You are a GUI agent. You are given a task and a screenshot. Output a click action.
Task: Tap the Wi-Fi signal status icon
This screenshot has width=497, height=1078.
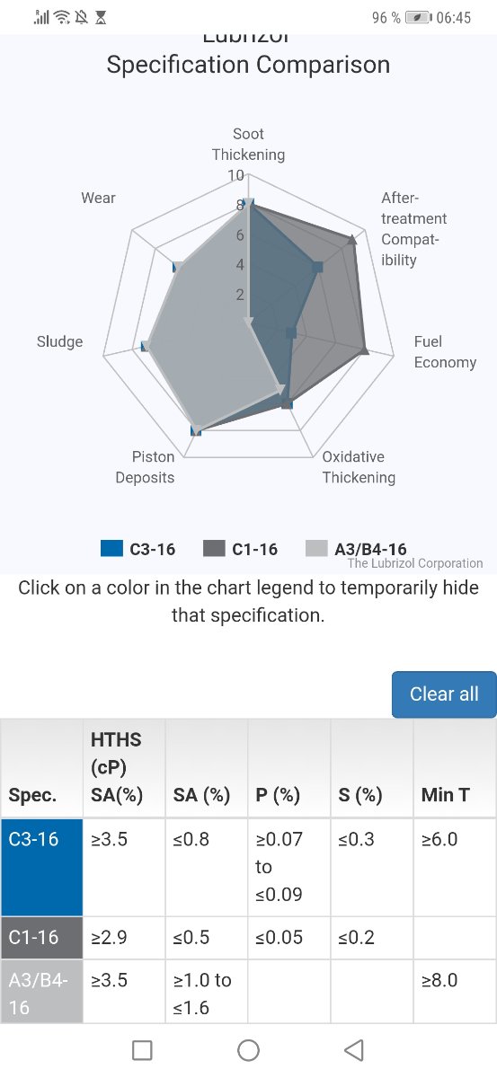(x=62, y=17)
